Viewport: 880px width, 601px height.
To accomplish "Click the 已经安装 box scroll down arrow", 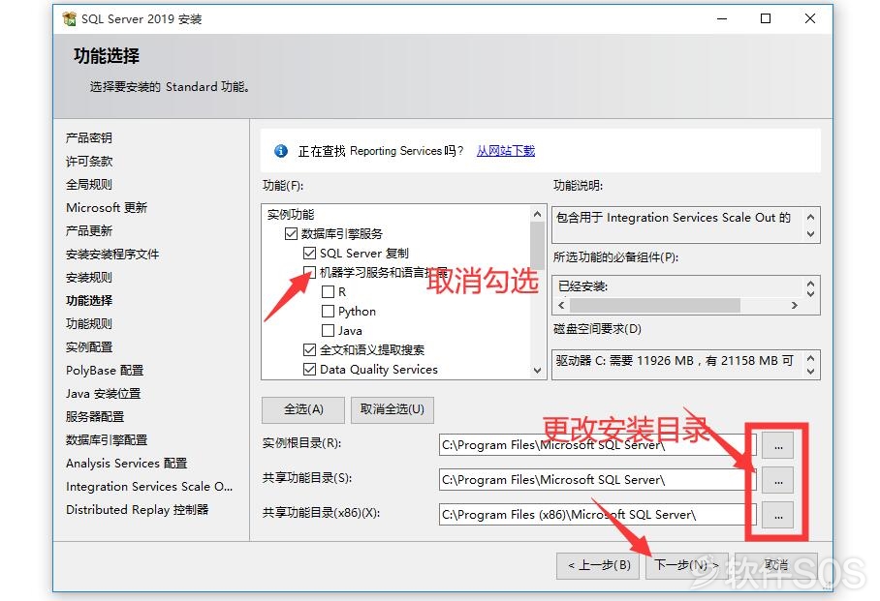I will click(x=810, y=292).
